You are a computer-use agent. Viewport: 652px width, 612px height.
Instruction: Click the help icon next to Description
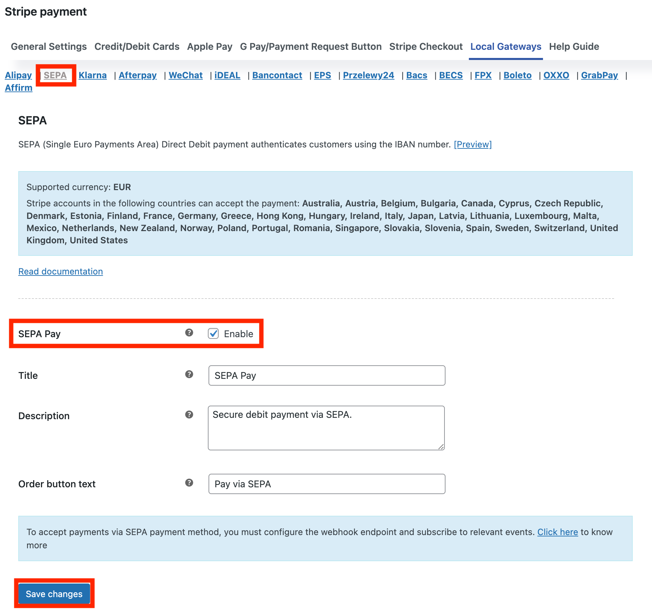(x=189, y=414)
